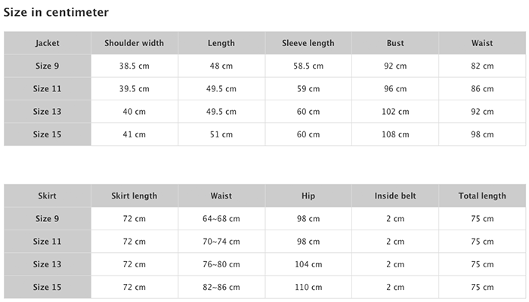This screenshot has width=529, height=302.
Task: Click the 108 cm bust value
Action: coord(395,134)
